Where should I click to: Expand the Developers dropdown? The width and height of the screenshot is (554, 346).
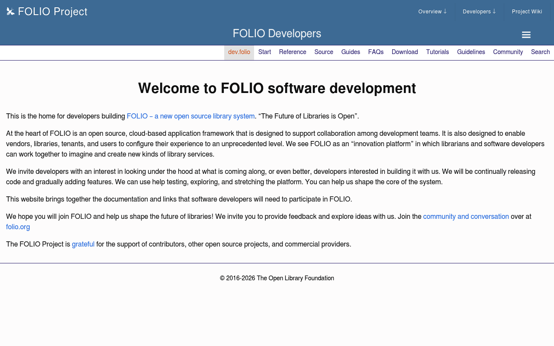click(480, 12)
